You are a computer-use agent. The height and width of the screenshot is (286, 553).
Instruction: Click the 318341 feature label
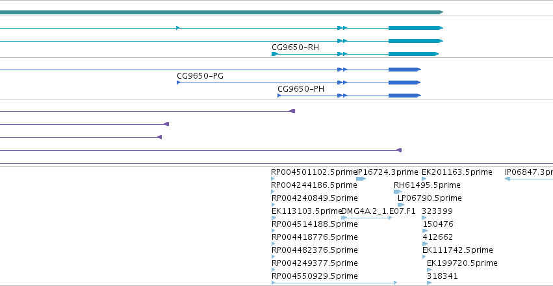click(443, 276)
